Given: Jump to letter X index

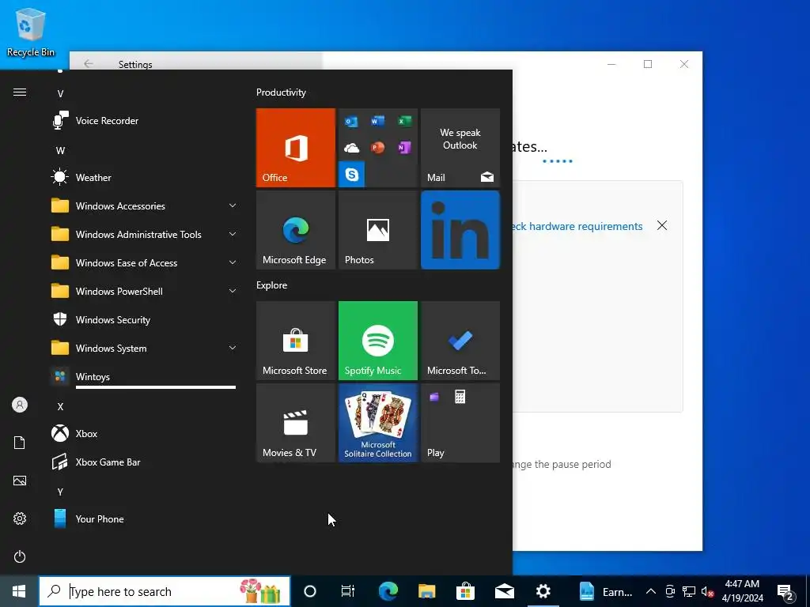Looking at the screenshot, I should 60,407.
